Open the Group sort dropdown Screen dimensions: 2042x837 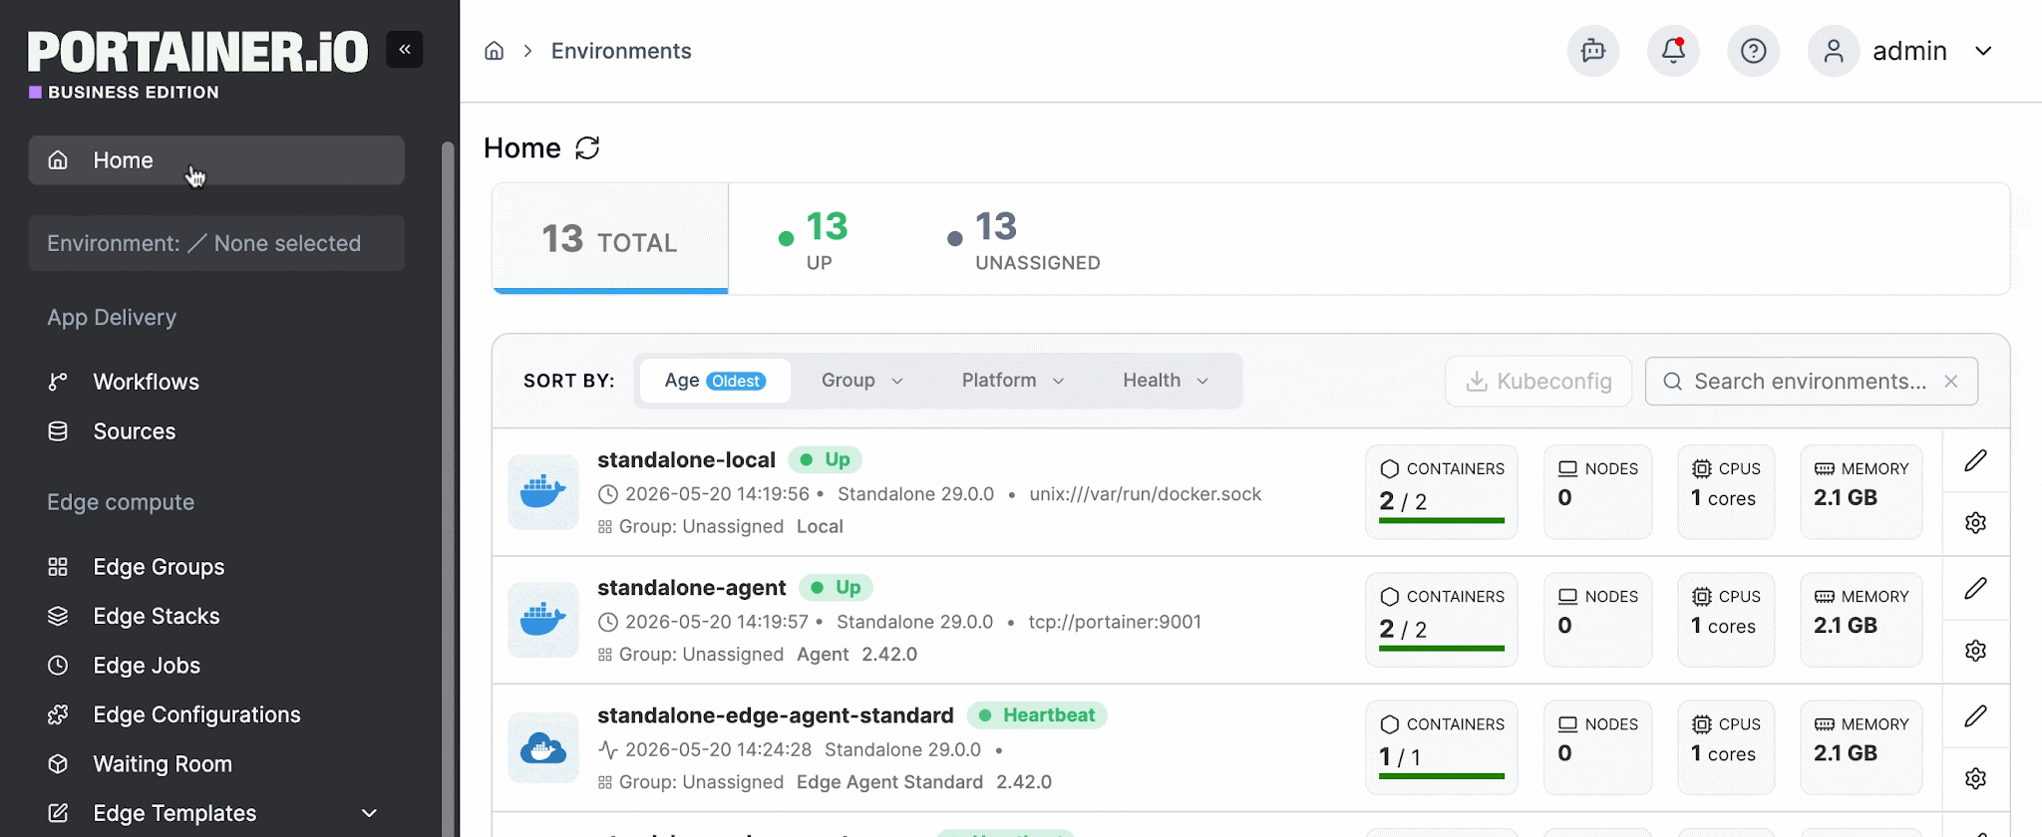point(862,381)
